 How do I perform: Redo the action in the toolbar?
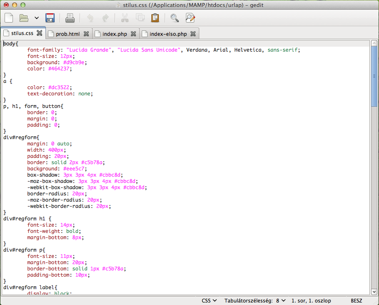(x=105, y=18)
